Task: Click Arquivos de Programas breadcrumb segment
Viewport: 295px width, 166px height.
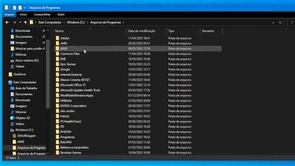Action: click(106, 23)
